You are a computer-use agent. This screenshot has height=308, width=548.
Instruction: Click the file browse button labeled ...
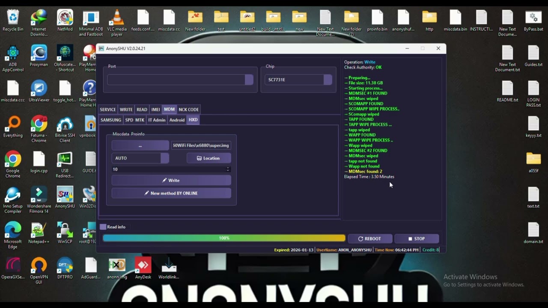[x=140, y=145]
